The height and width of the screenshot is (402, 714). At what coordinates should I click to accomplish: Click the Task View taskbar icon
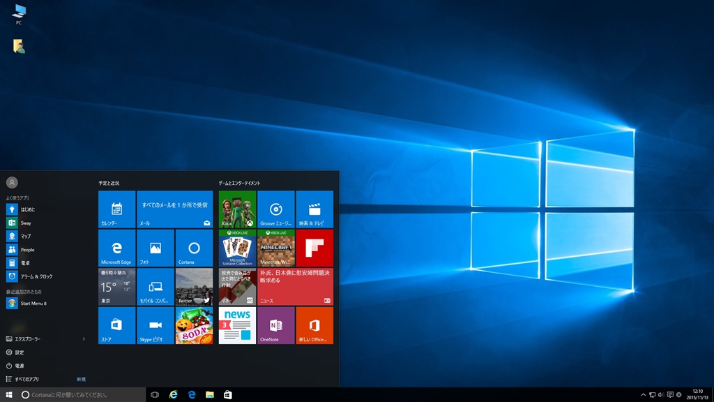click(x=155, y=395)
